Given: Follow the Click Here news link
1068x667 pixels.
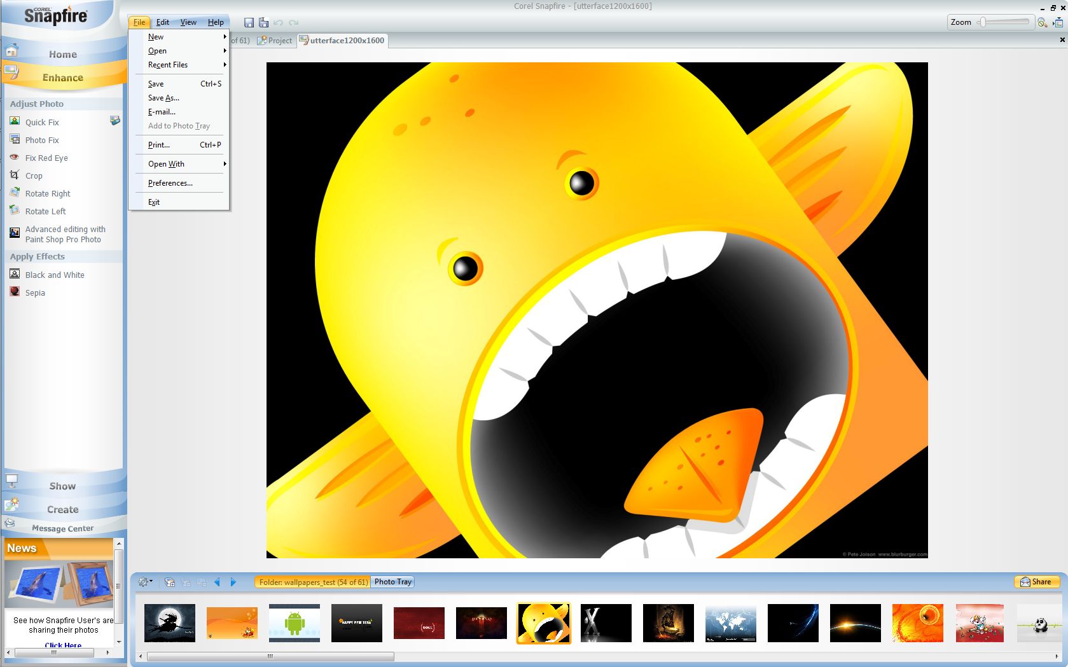Looking at the screenshot, I should (63, 645).
